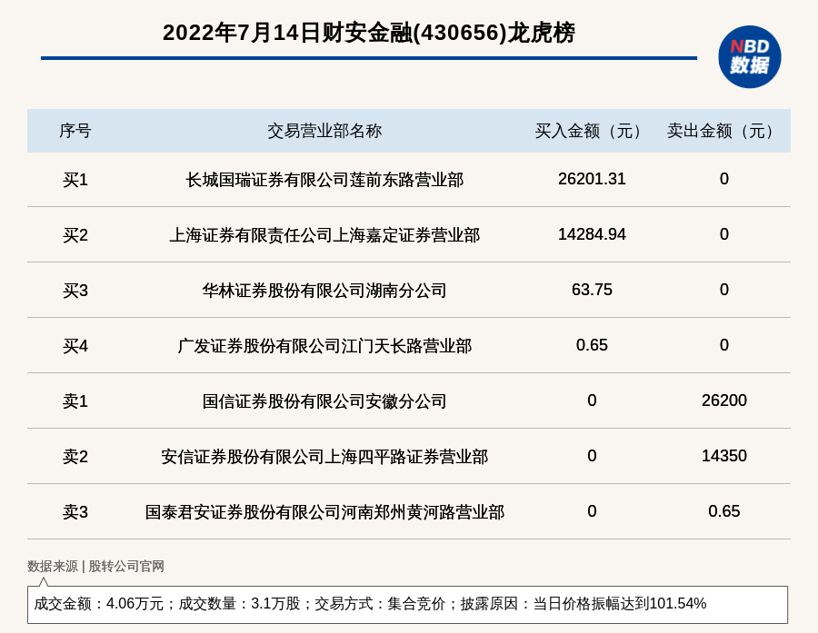
Task: Click the 交易营业部名称 column header
Action: tap(324, 131)
